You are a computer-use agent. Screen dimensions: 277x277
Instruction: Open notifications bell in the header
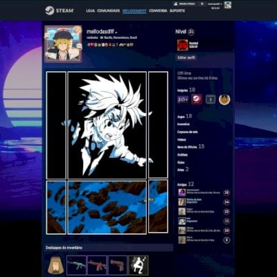coord(202,3)
